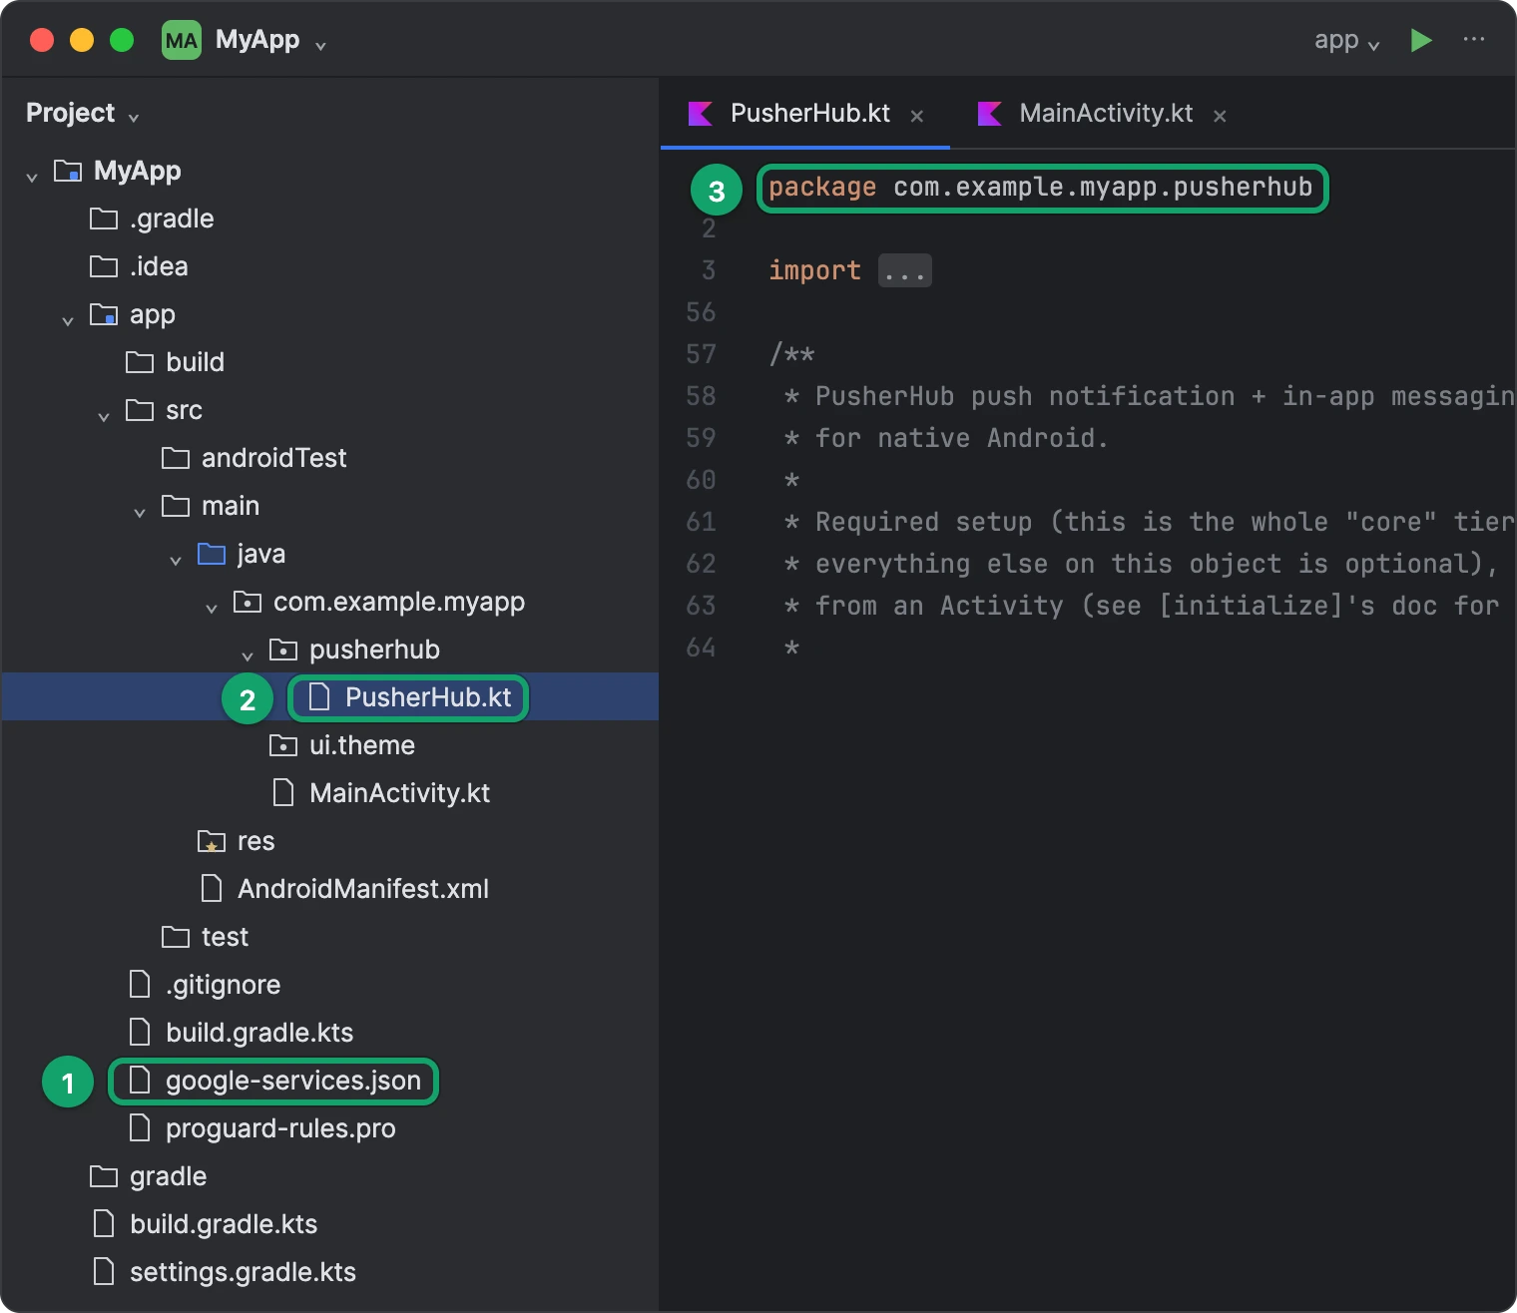The image size is (1517, 1313).
Task: Collapse the app module tree node
Action: tap(68, 320)
